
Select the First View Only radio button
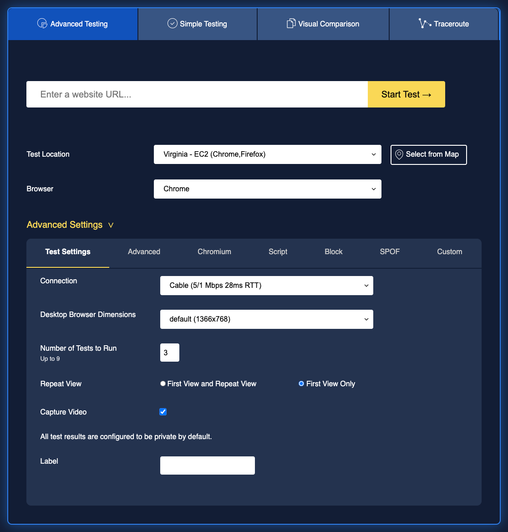pos(301,384)
